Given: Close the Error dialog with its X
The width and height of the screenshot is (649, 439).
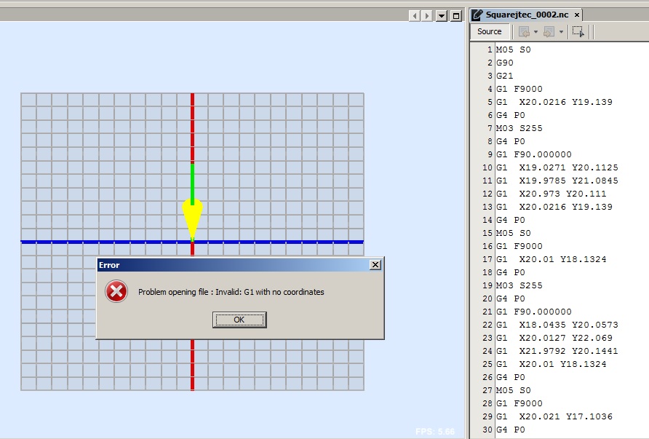Looking at the screenshot, I should [375, 265].
